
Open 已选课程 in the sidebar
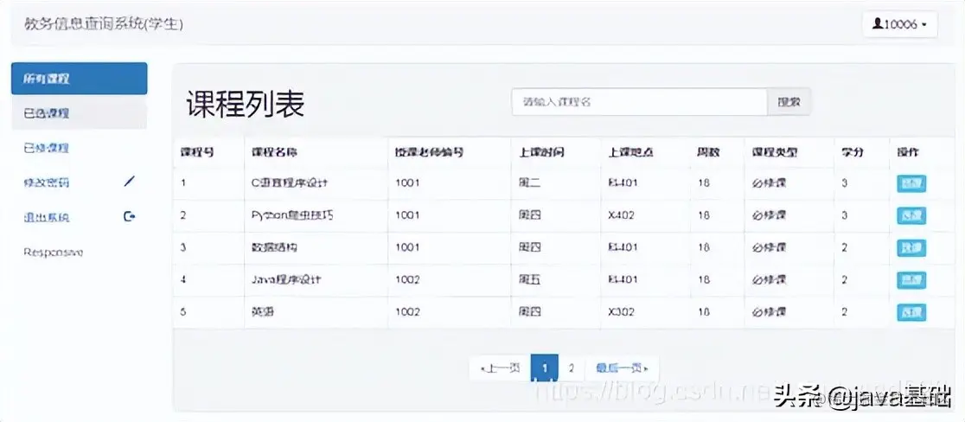pyautogui.click(x=80, y=113)
